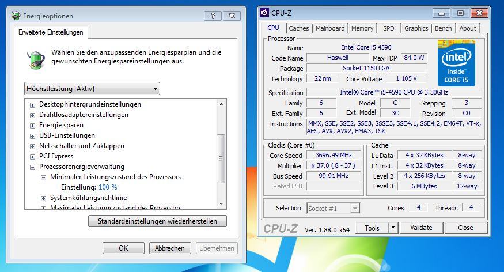The width and height of the screenshot is (504, 272).
Task: Click the scroll down arrow in settings list
Action: point(221,203)
